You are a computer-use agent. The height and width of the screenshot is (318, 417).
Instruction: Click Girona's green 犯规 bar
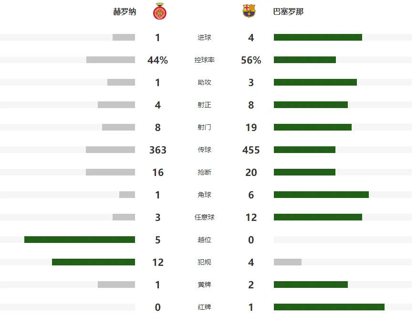pos(94,262)
